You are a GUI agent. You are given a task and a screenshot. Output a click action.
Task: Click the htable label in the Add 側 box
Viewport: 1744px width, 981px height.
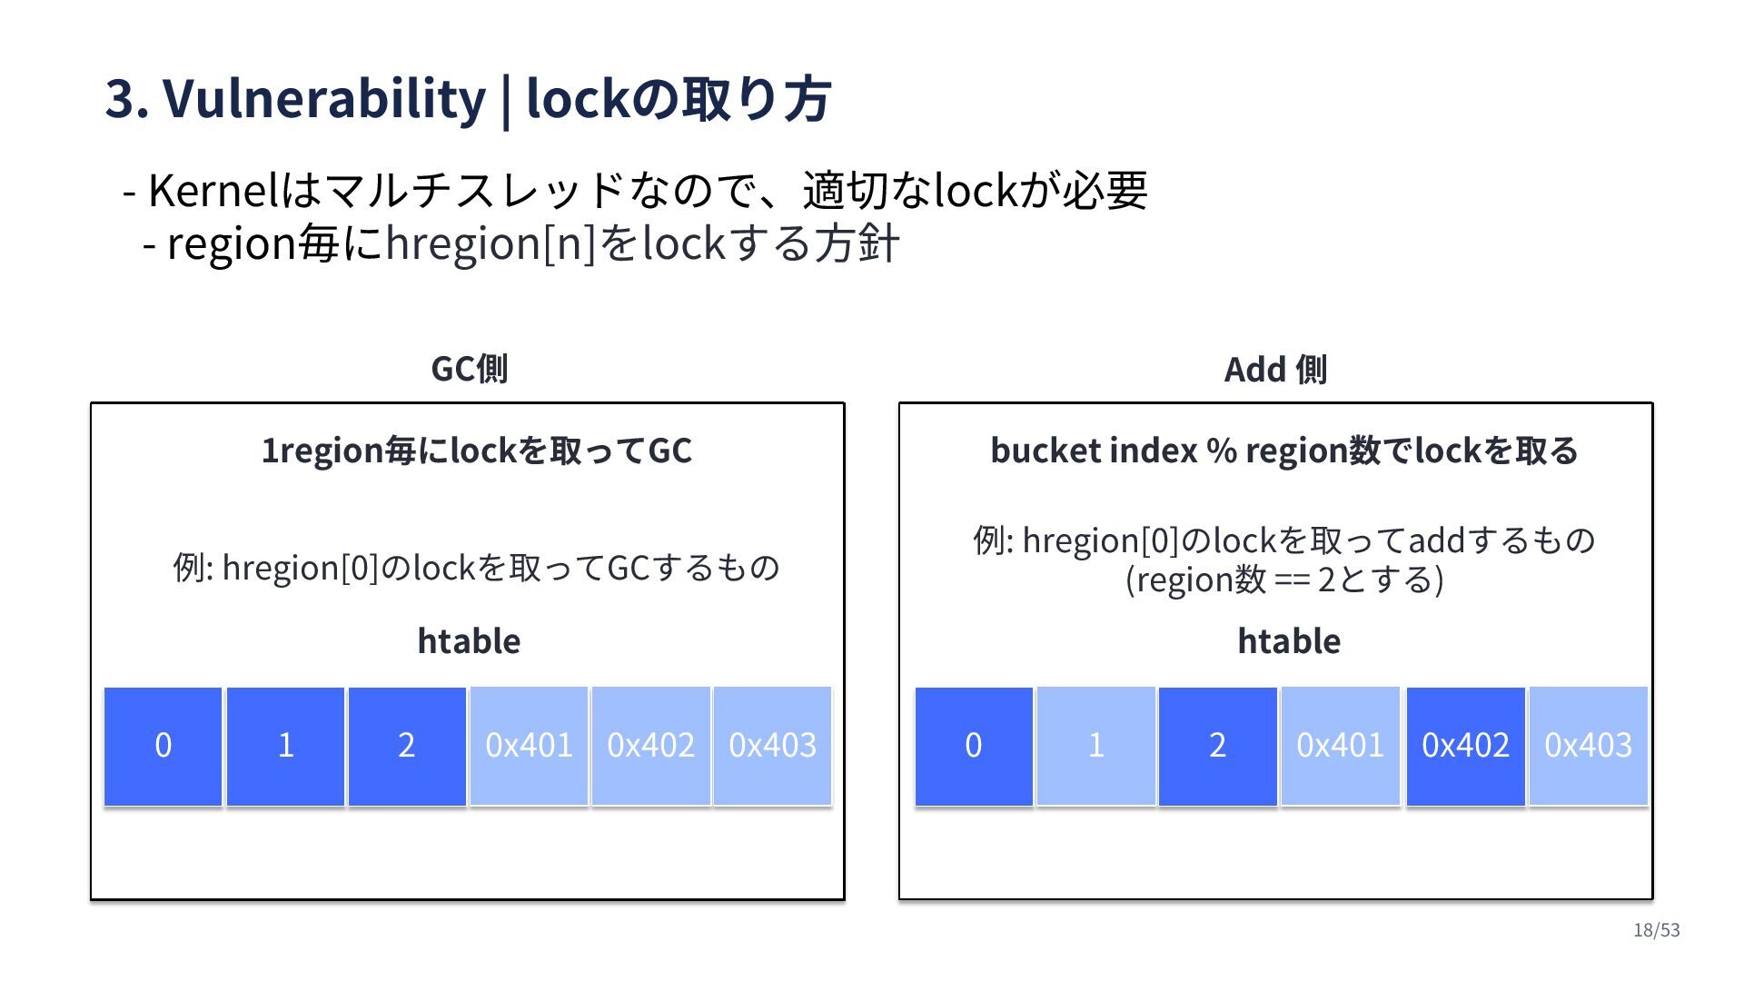pyautogui.click(x=1288, y=641)
